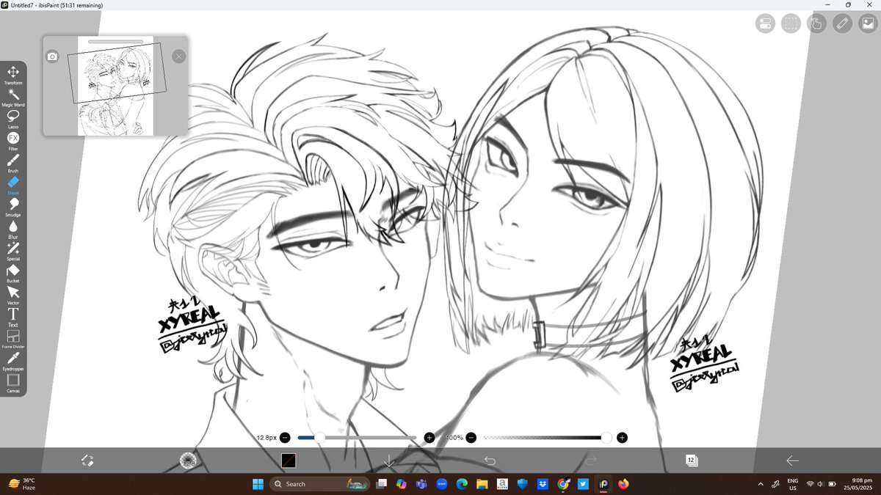Open Microsoft Edge from the taskbar
Viewport: 881px width, 495px height.
(463, 484)
